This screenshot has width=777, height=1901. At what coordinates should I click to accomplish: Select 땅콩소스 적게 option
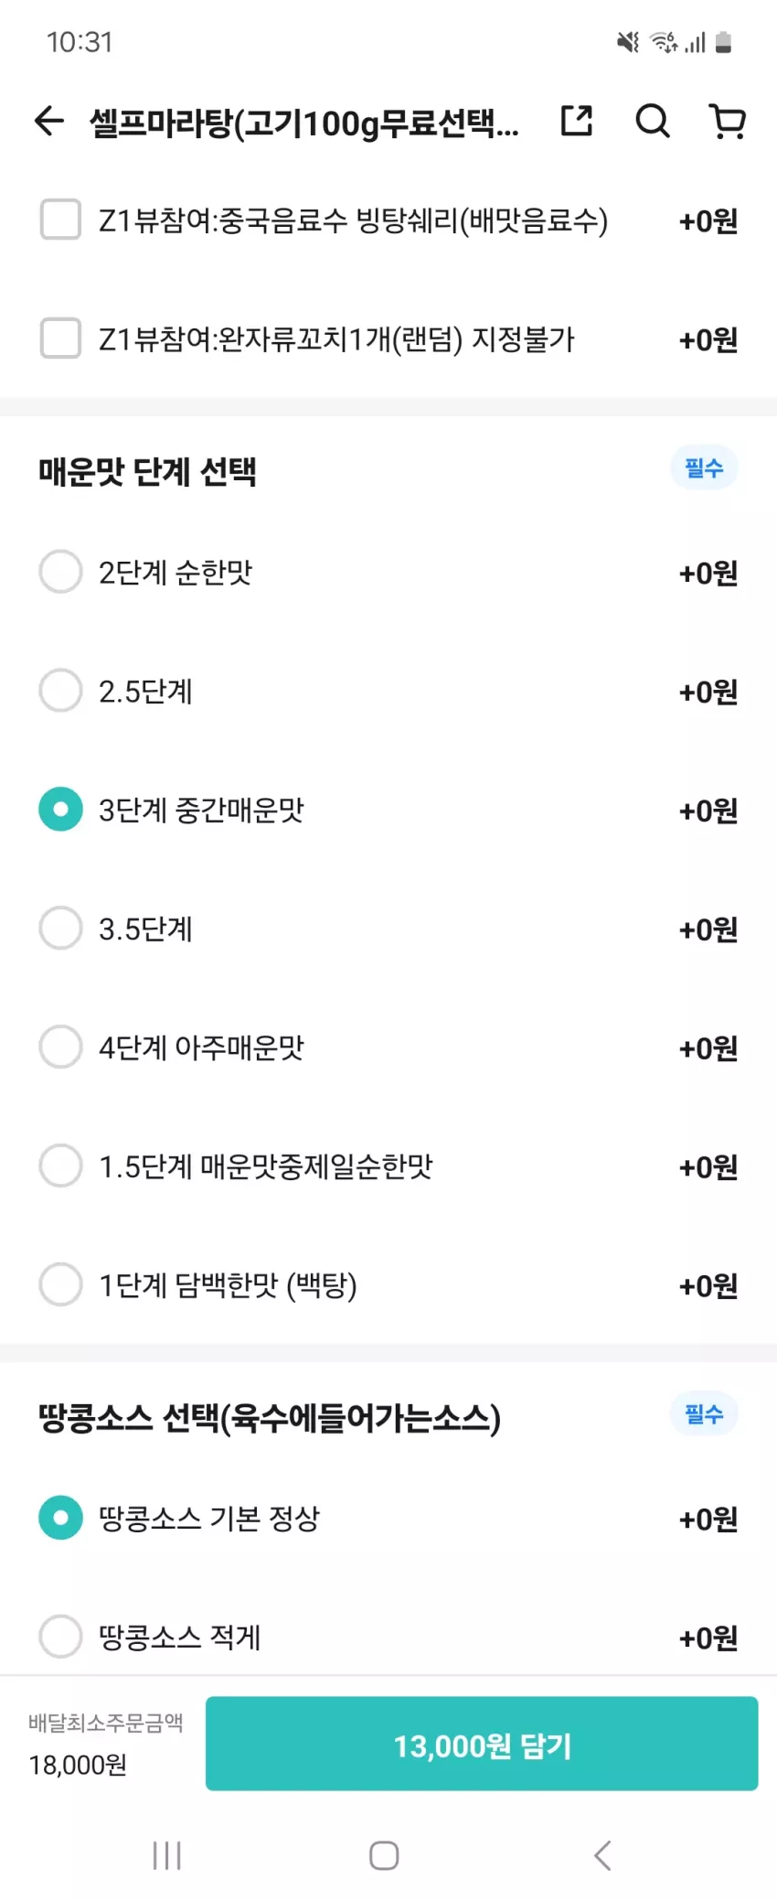coord(388,1638)
